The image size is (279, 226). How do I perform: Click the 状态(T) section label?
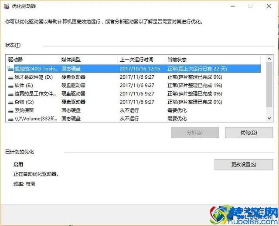13,45
